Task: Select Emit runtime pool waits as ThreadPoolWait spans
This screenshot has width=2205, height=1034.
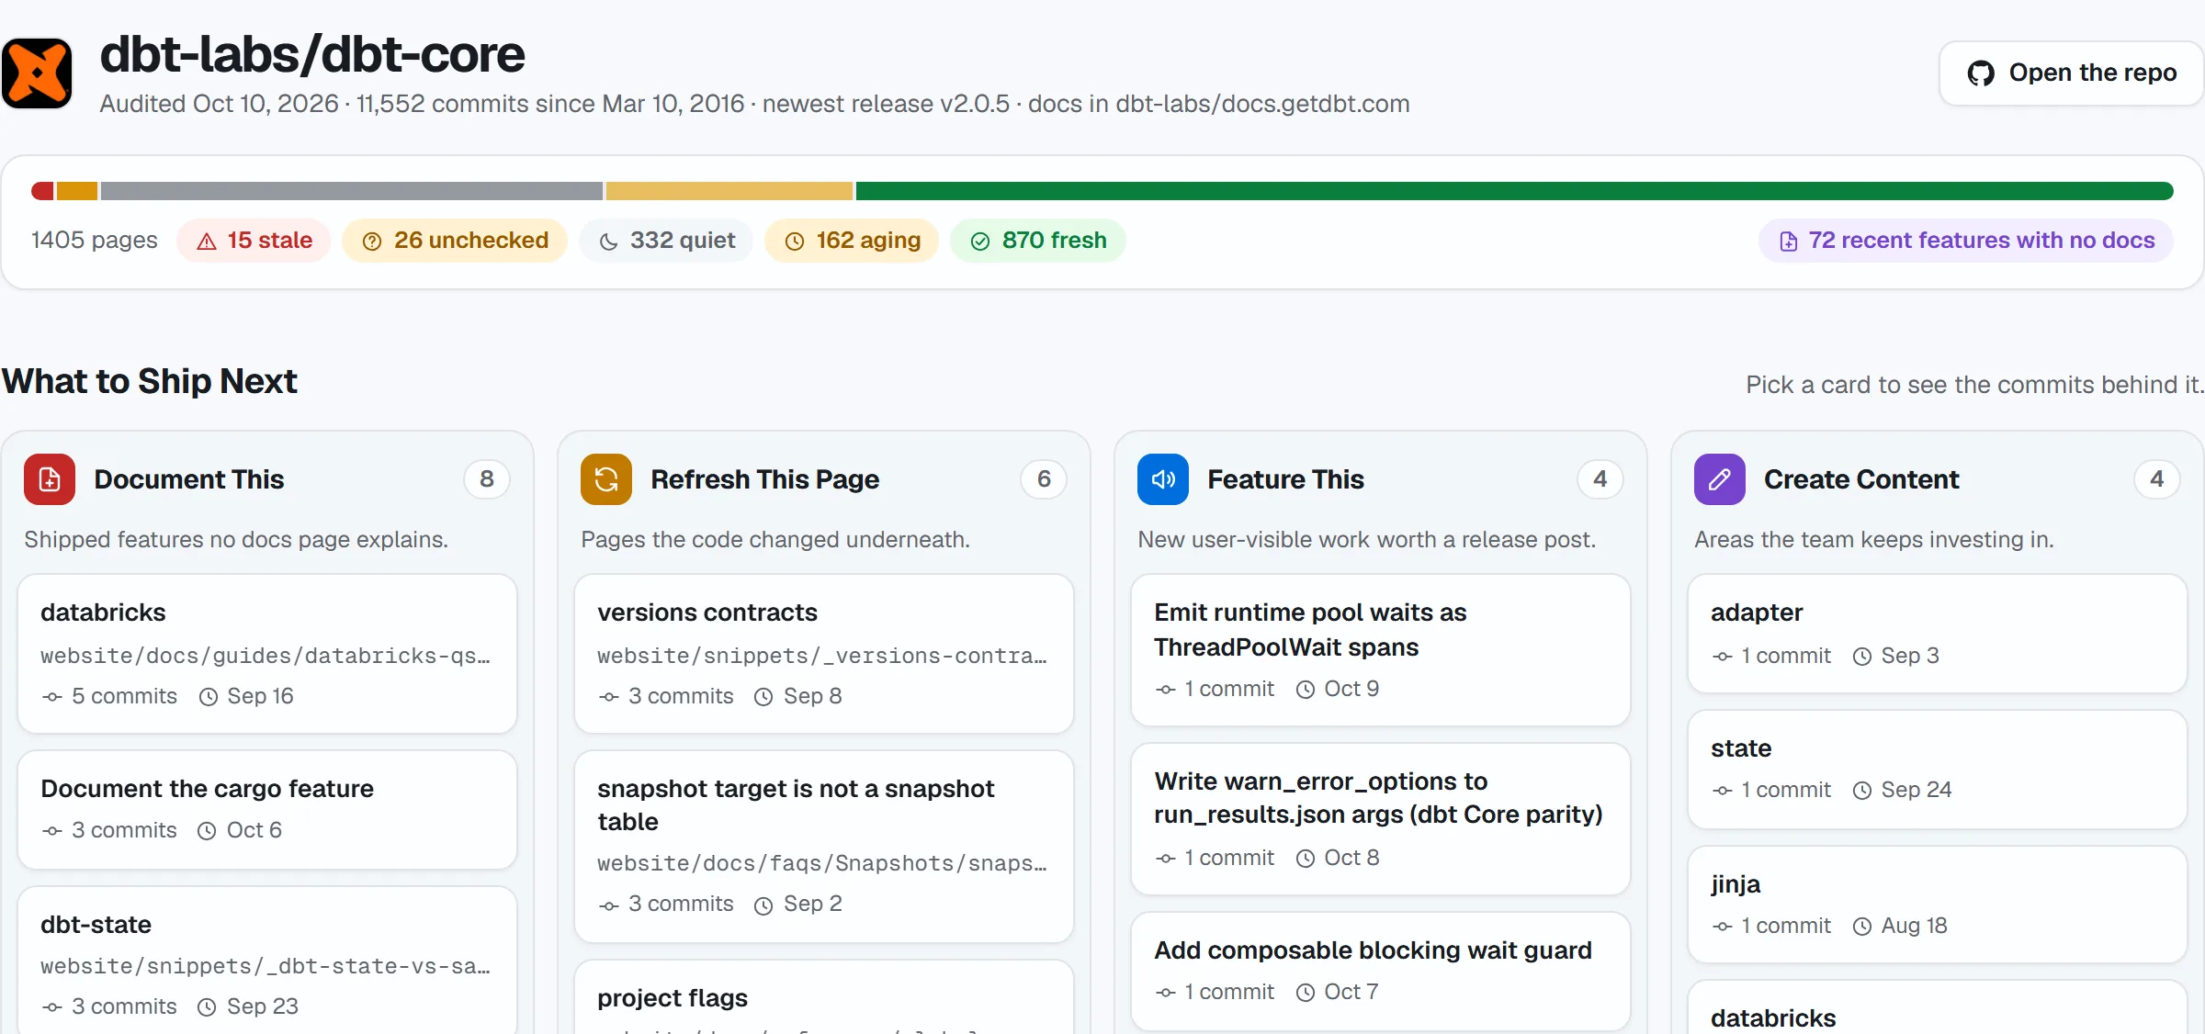Action: pos(1381,650)
